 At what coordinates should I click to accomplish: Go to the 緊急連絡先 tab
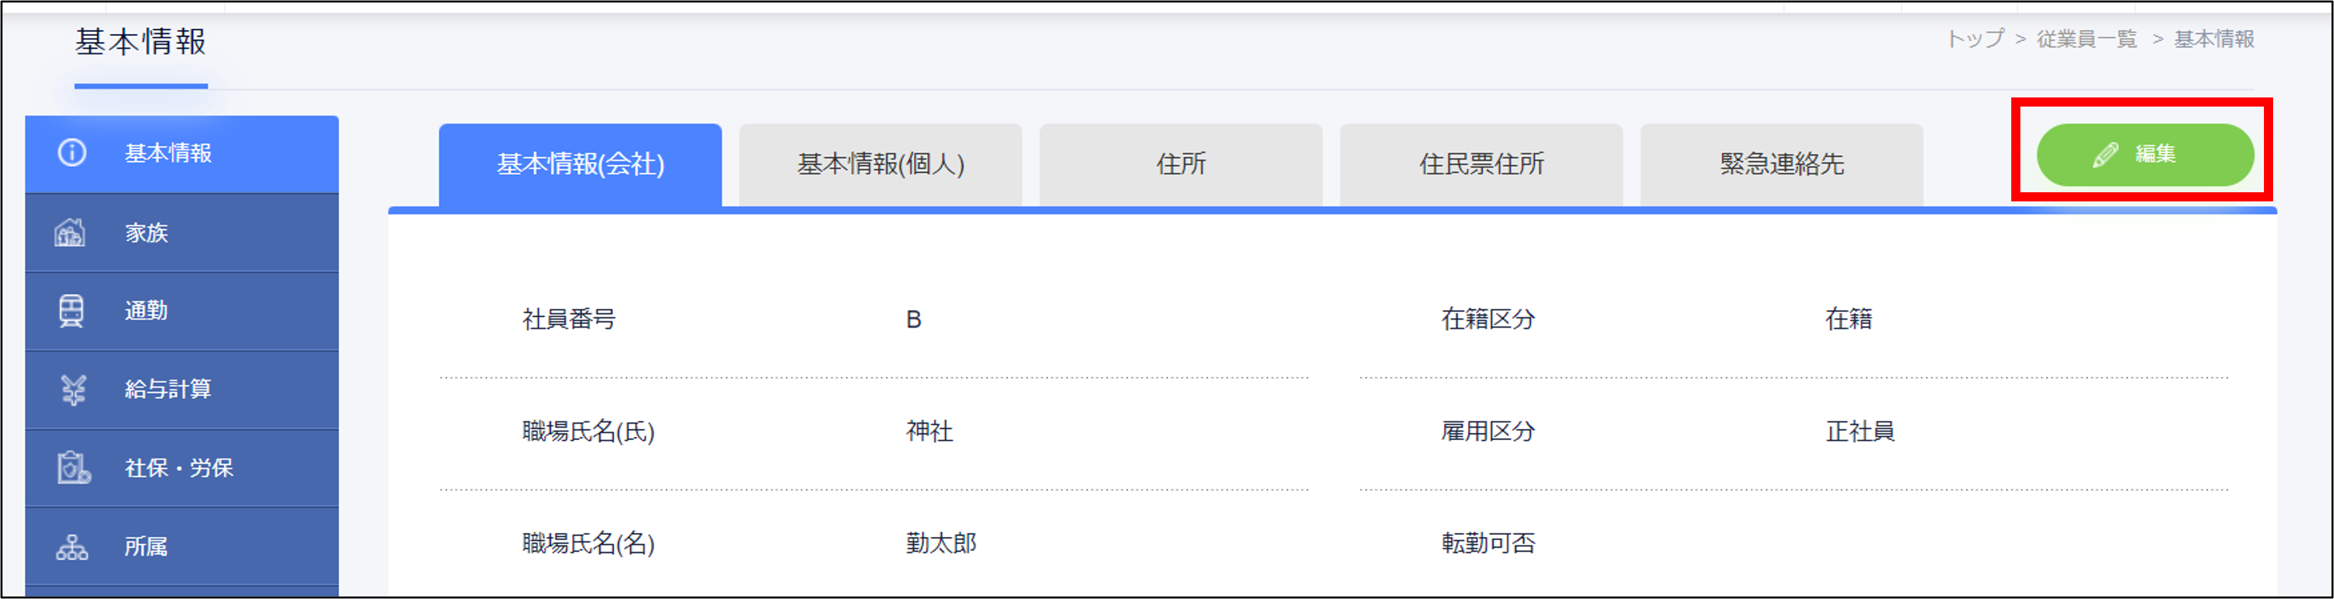[1780, 165]
